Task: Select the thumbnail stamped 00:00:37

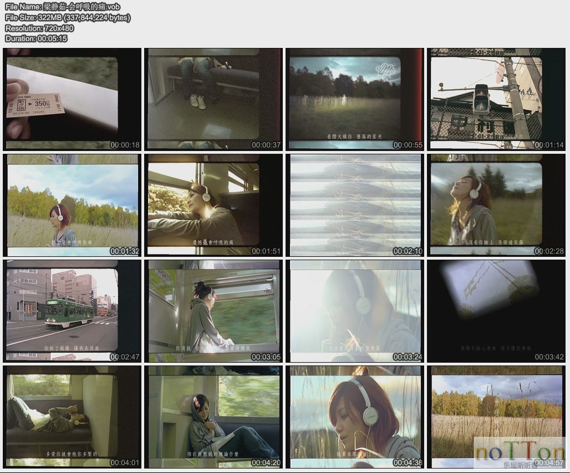Action: pos(213,99)
